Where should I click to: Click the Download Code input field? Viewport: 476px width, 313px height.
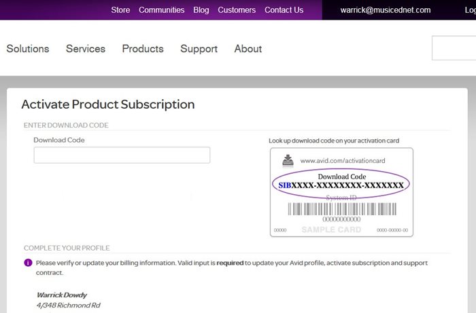pos(122,155)
